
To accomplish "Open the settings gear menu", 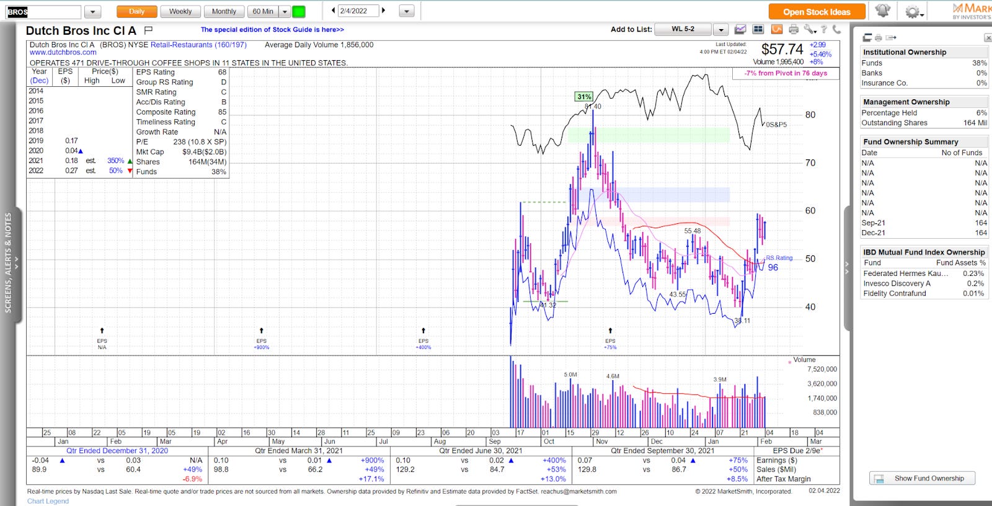I will click(x=913, y=12).
